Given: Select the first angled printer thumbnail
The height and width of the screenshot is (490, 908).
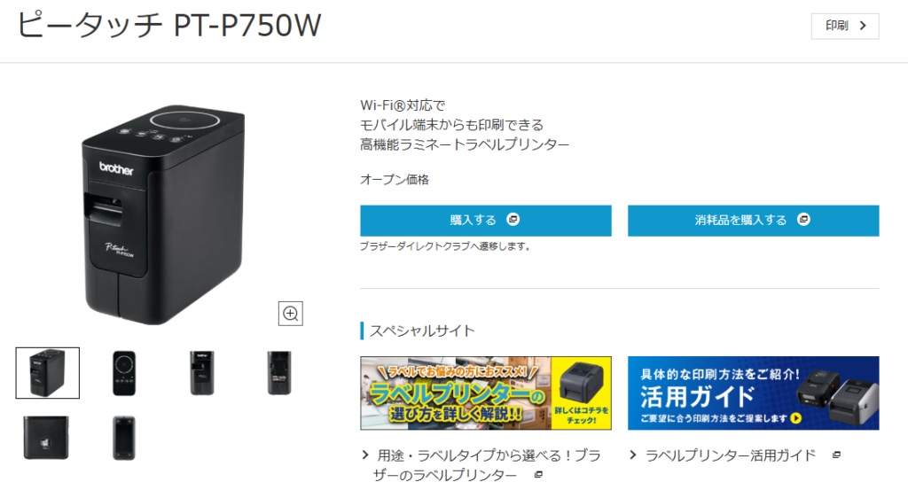Looking at the screenshot, I should tap(48, 373).
